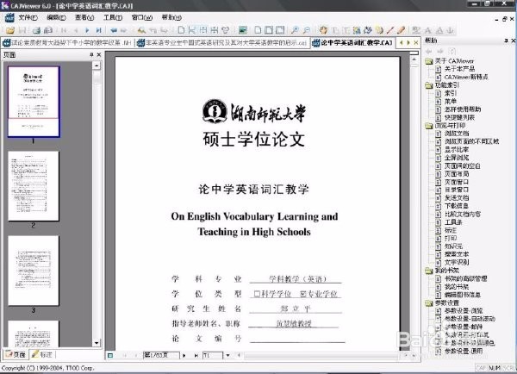The width and height of the screenshot is (517, 374).
Task: Click the zoom out magnifier icon
Action: (306, 30)
